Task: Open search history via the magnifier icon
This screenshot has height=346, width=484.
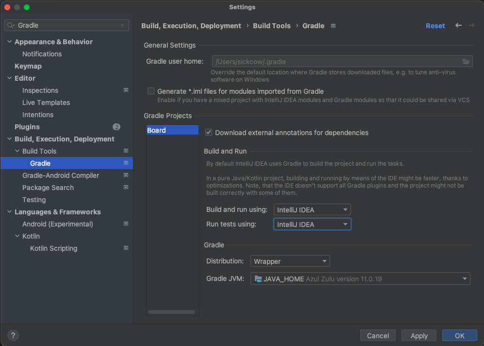Action: click(x=11, y=25)
